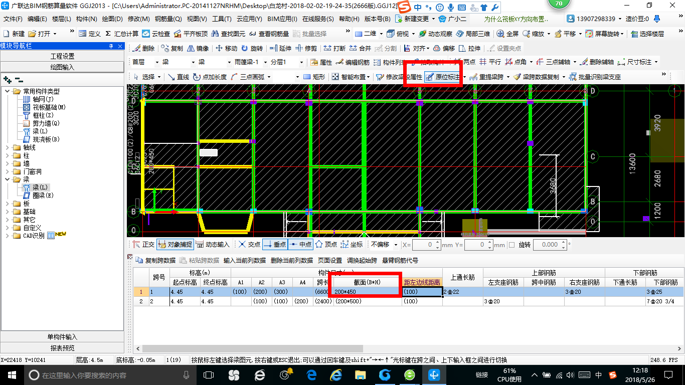
Task: Expand the 基础 tree node
Action: pyautogui.click(x=8, y=212)
